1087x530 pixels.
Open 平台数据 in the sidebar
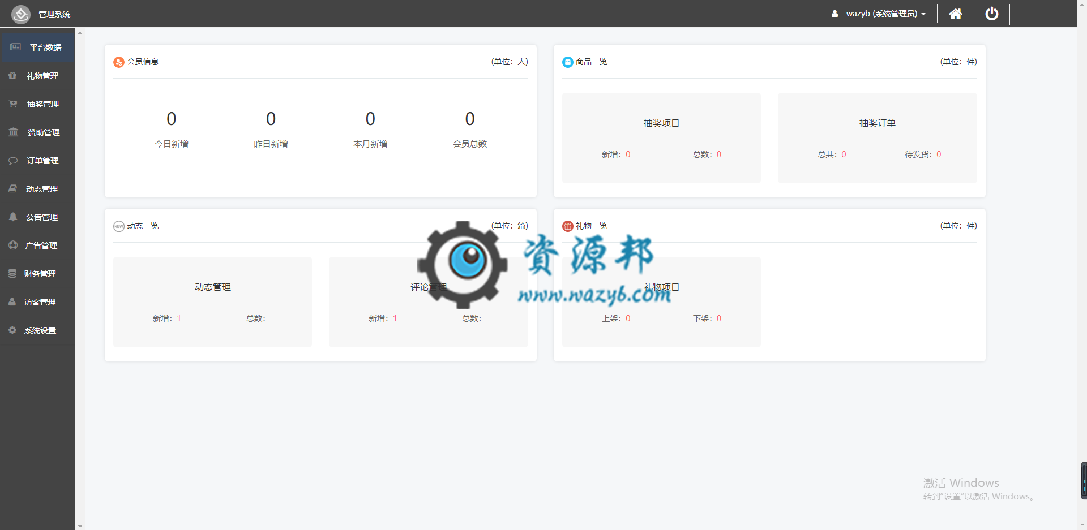coord(37,48)
